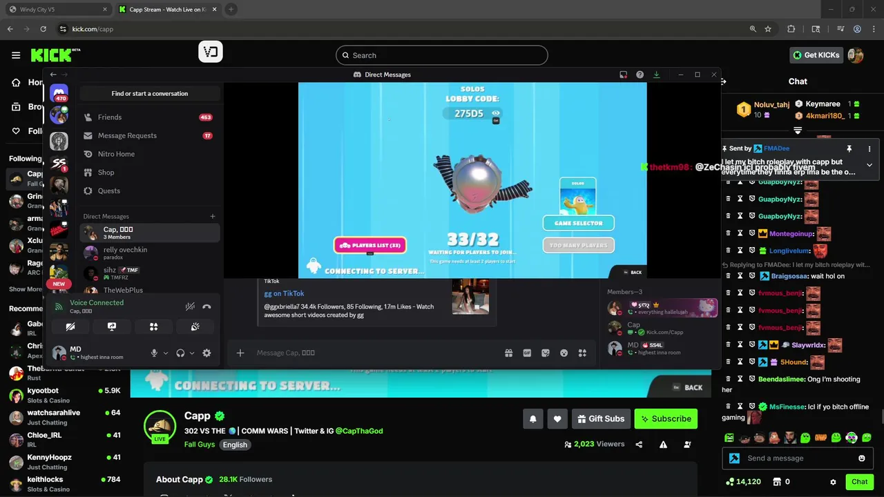
Task: Open the Discord apps launcher icon
Action: (582, 353)
